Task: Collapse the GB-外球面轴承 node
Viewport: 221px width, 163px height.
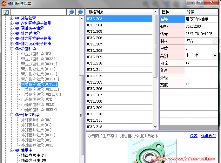Action: coord(11,115)
